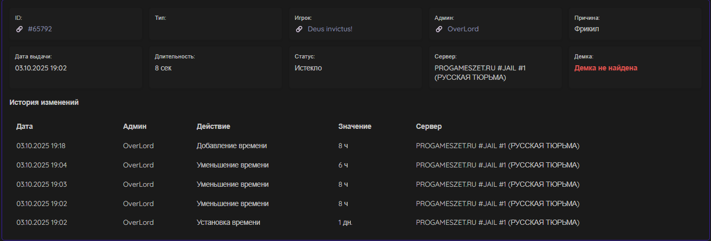Open the OverLord link in the Админ card

pos(463,29)
